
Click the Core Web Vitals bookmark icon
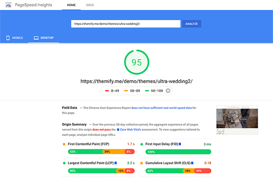click(x=118, y=130)
